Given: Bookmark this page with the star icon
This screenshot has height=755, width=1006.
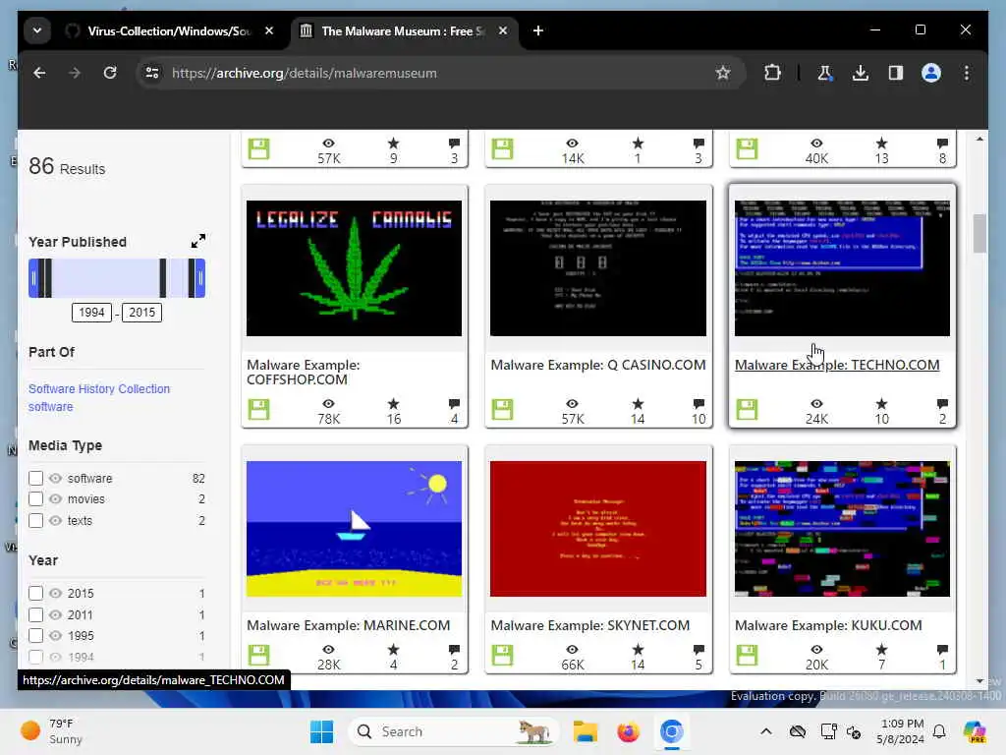Looking at the screenshot, I should tap(723, 73).
